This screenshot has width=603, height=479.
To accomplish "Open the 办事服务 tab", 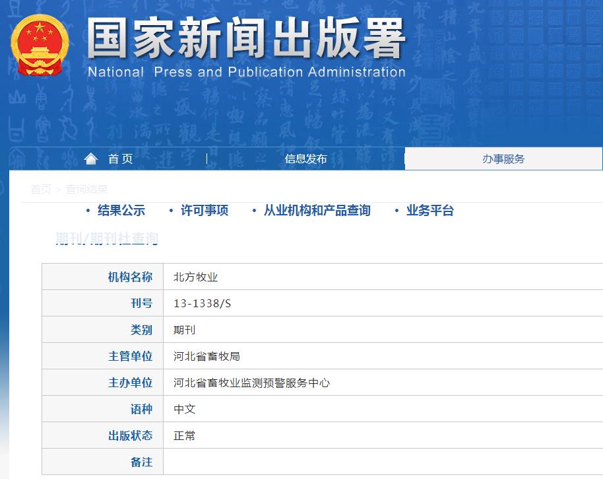I will point(505,159).
